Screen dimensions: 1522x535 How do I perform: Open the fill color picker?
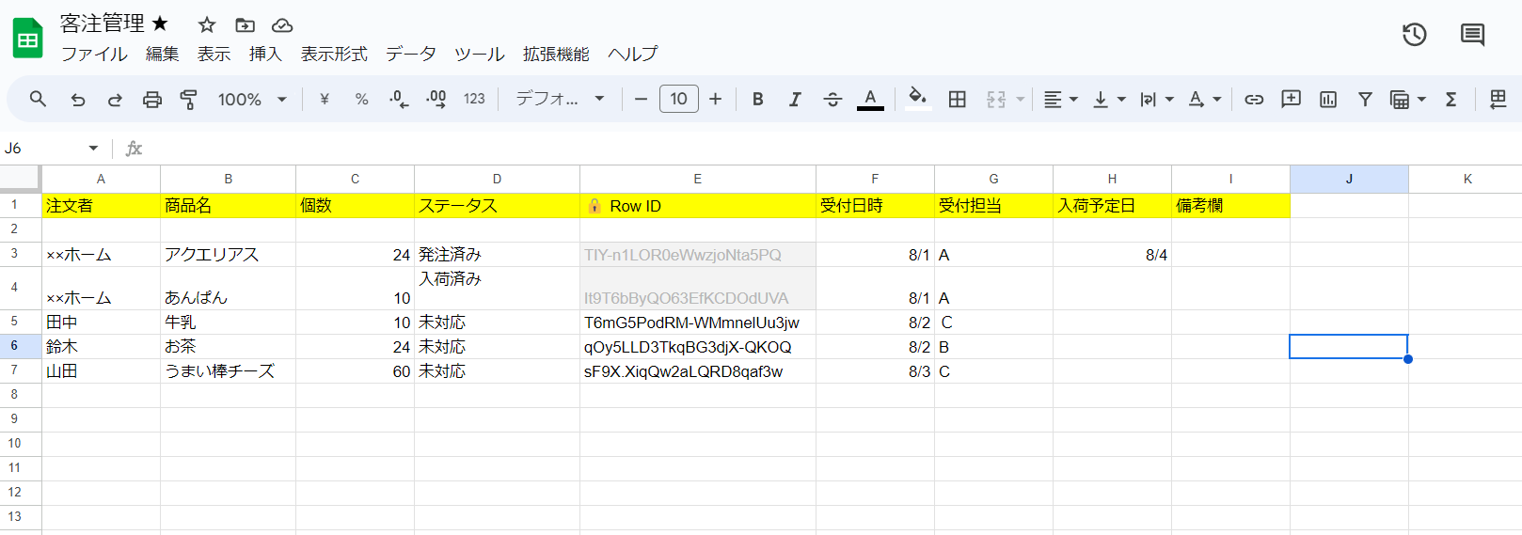[918, 99]
